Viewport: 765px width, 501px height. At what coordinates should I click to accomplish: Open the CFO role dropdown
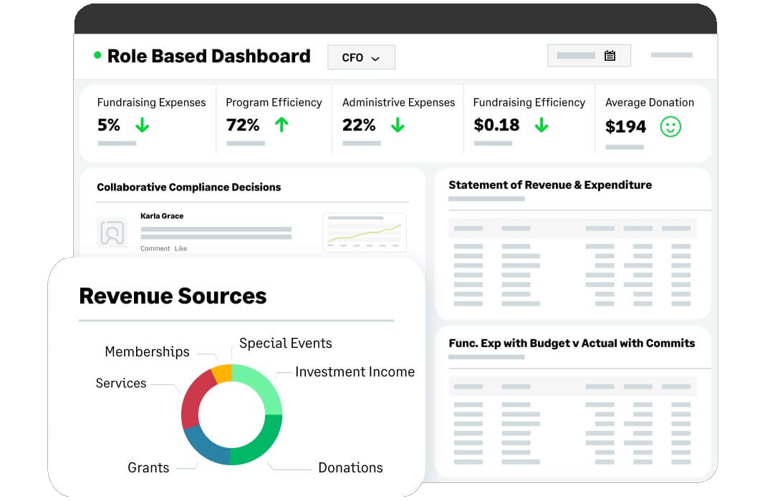click(361, 57)
